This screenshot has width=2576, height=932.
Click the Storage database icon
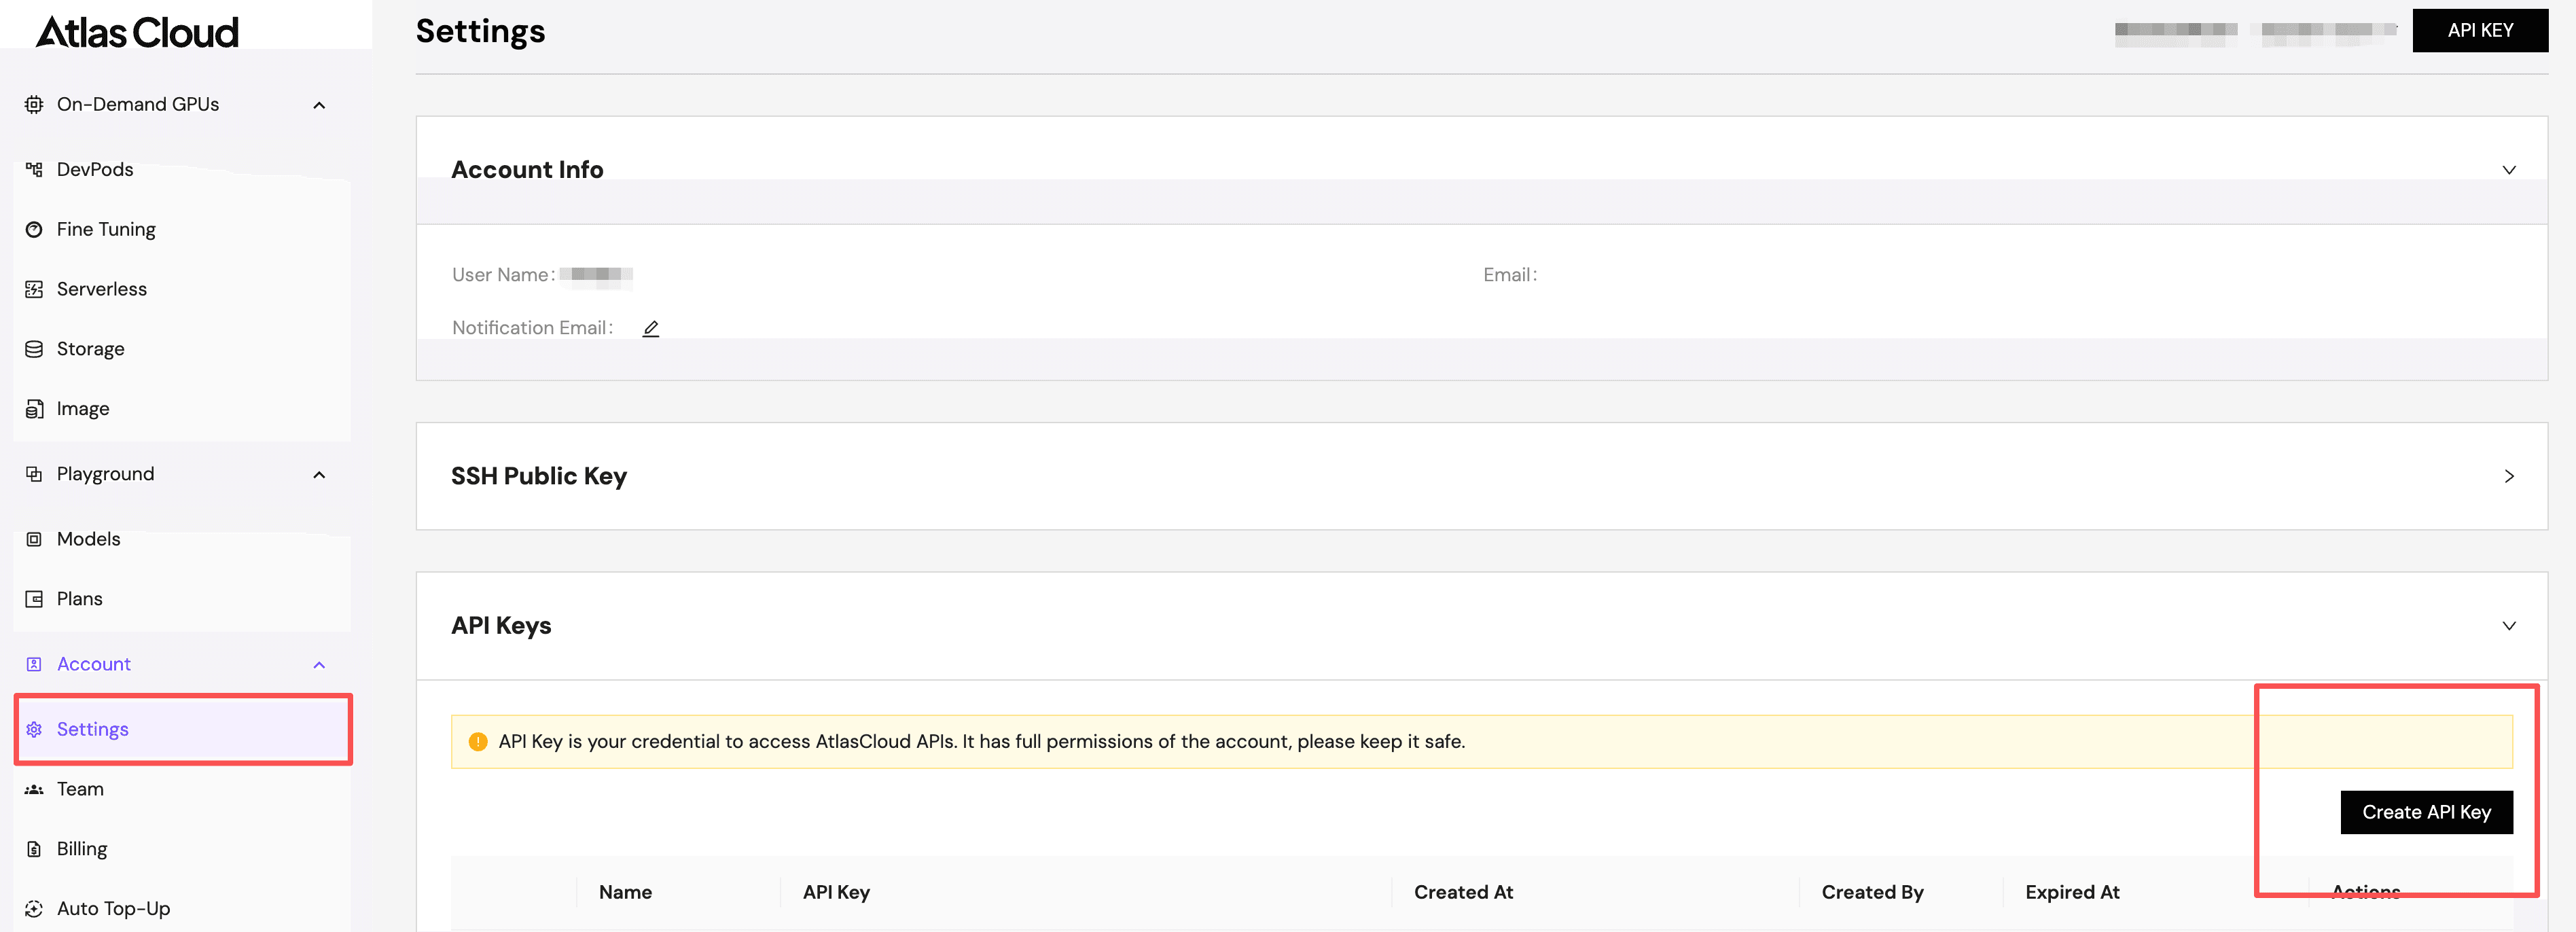point(34,349)
